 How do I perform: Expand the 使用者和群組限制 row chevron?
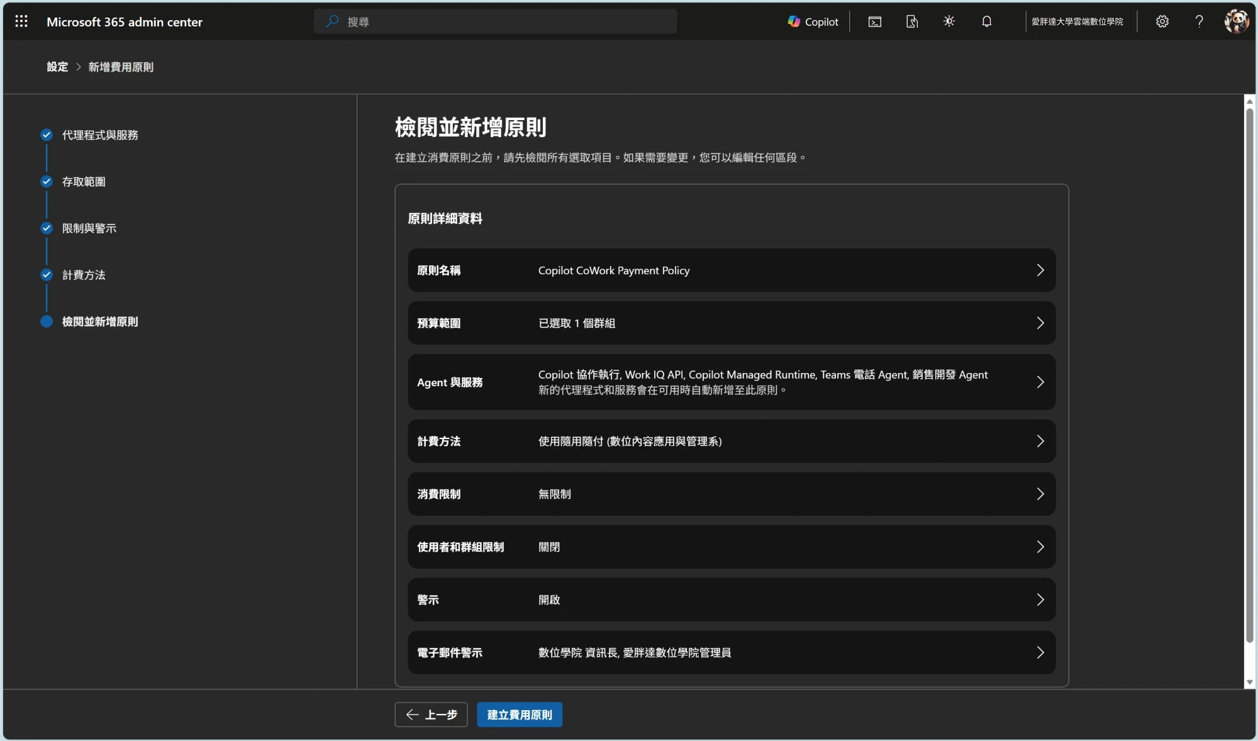point(1040,547)
